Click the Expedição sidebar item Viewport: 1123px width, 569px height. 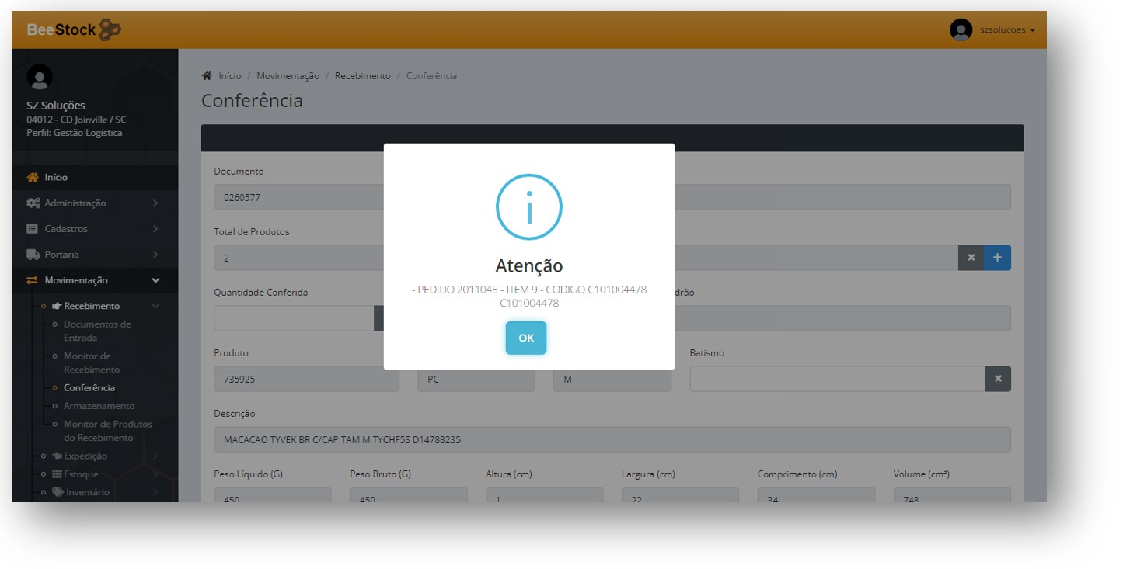pos(85,456)
